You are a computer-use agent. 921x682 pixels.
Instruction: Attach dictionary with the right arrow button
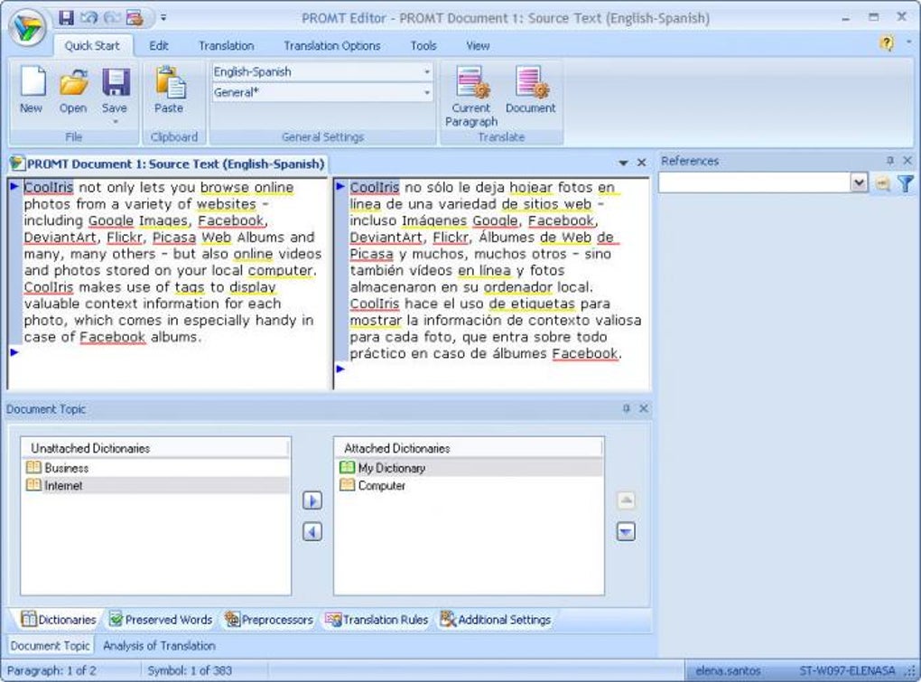312,500
